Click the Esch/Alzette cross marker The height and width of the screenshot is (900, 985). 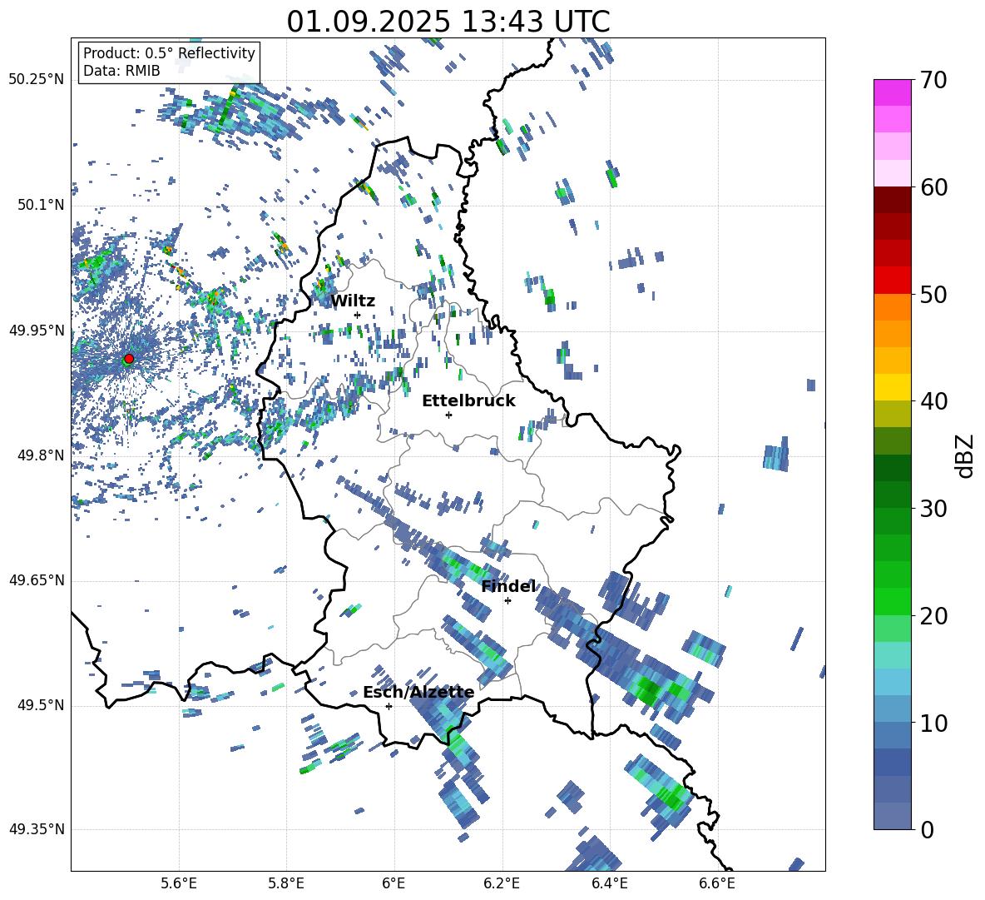389,706
